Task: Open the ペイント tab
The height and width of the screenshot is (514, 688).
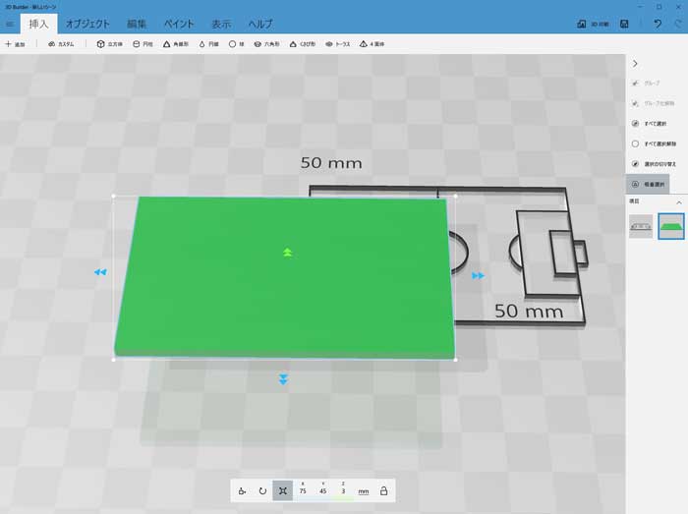Action: pyautogui.click(x=179, y=24)
